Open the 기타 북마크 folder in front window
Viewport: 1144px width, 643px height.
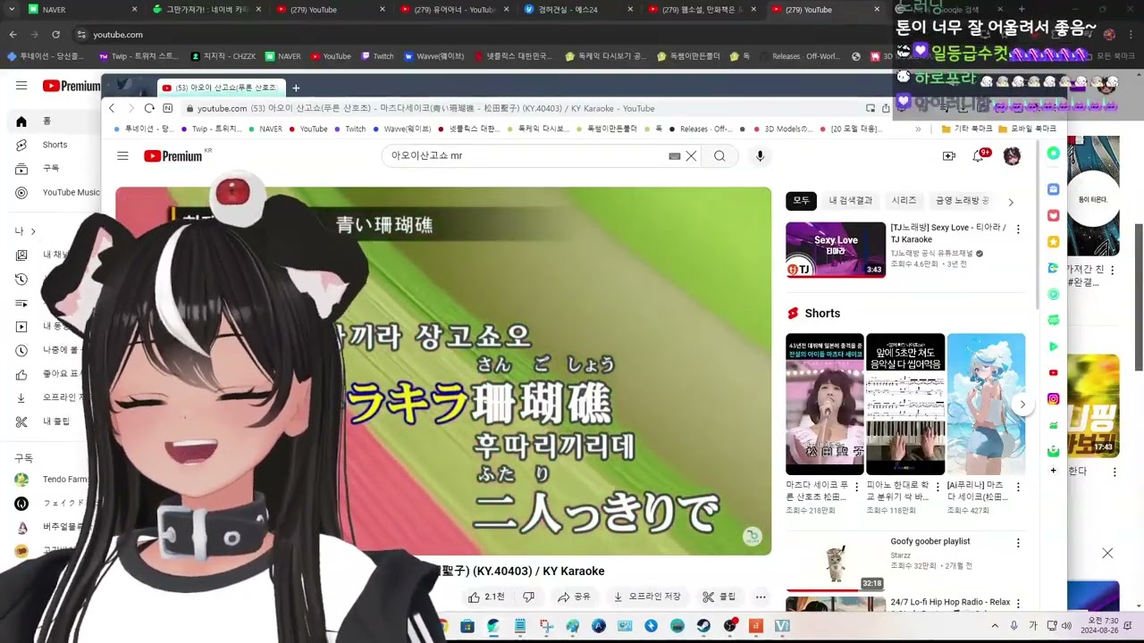[967, 129]
